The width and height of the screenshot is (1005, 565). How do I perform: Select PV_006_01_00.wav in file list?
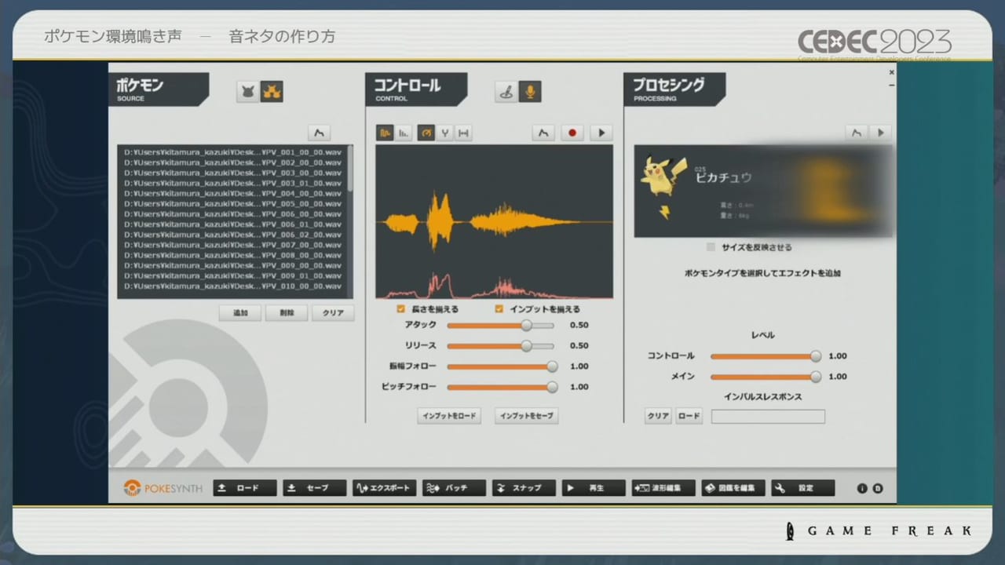(x=232, y=224)
